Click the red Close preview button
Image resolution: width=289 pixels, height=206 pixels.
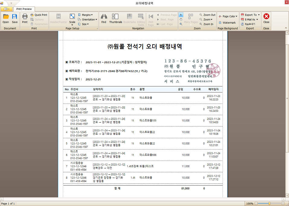click(x=266, y=18)
